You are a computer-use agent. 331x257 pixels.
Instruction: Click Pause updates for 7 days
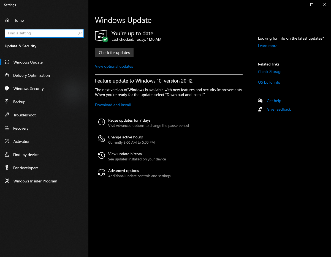129,120
